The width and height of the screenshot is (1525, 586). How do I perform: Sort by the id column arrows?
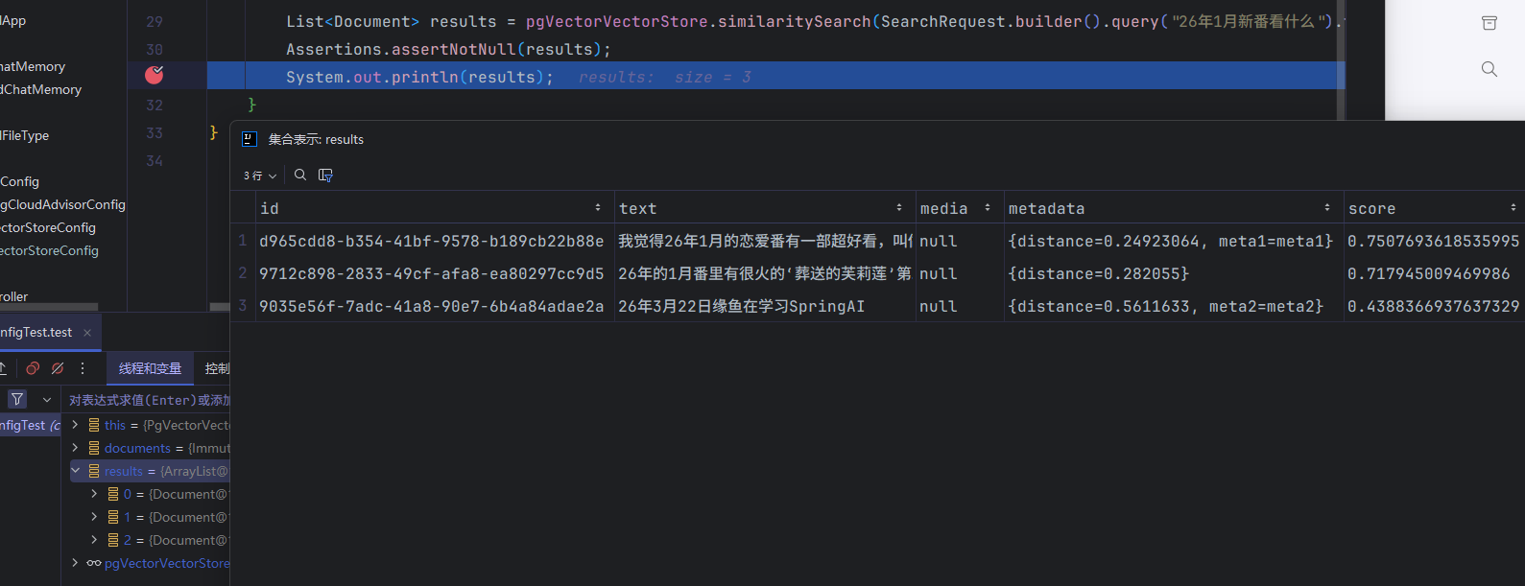[598, 208]
